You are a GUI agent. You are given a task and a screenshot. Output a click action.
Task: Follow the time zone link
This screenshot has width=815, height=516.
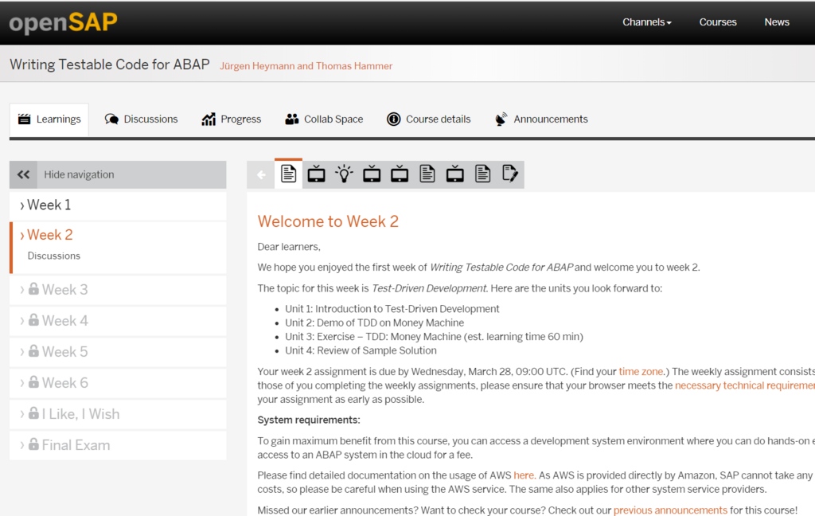point(641,371)
